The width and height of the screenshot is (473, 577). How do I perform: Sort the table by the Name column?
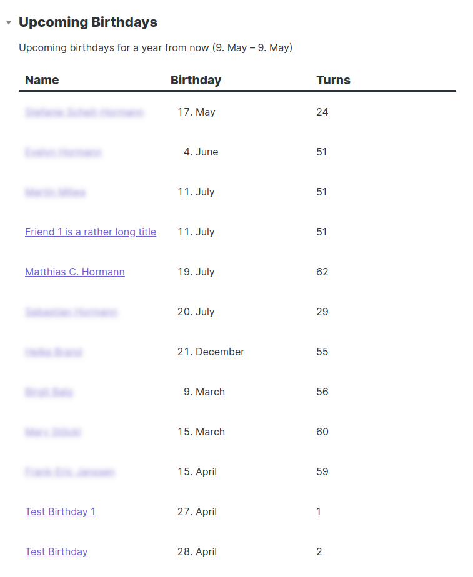coord(41,80)
